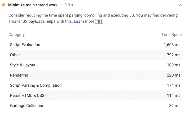Click the 220 ms time value

[174, 75]
